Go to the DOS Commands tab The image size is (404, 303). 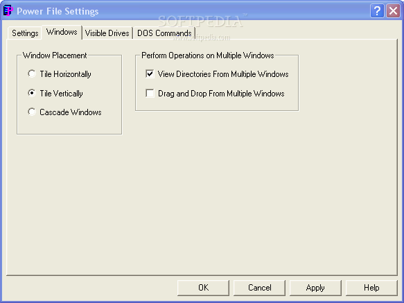(x=164, y=33)
